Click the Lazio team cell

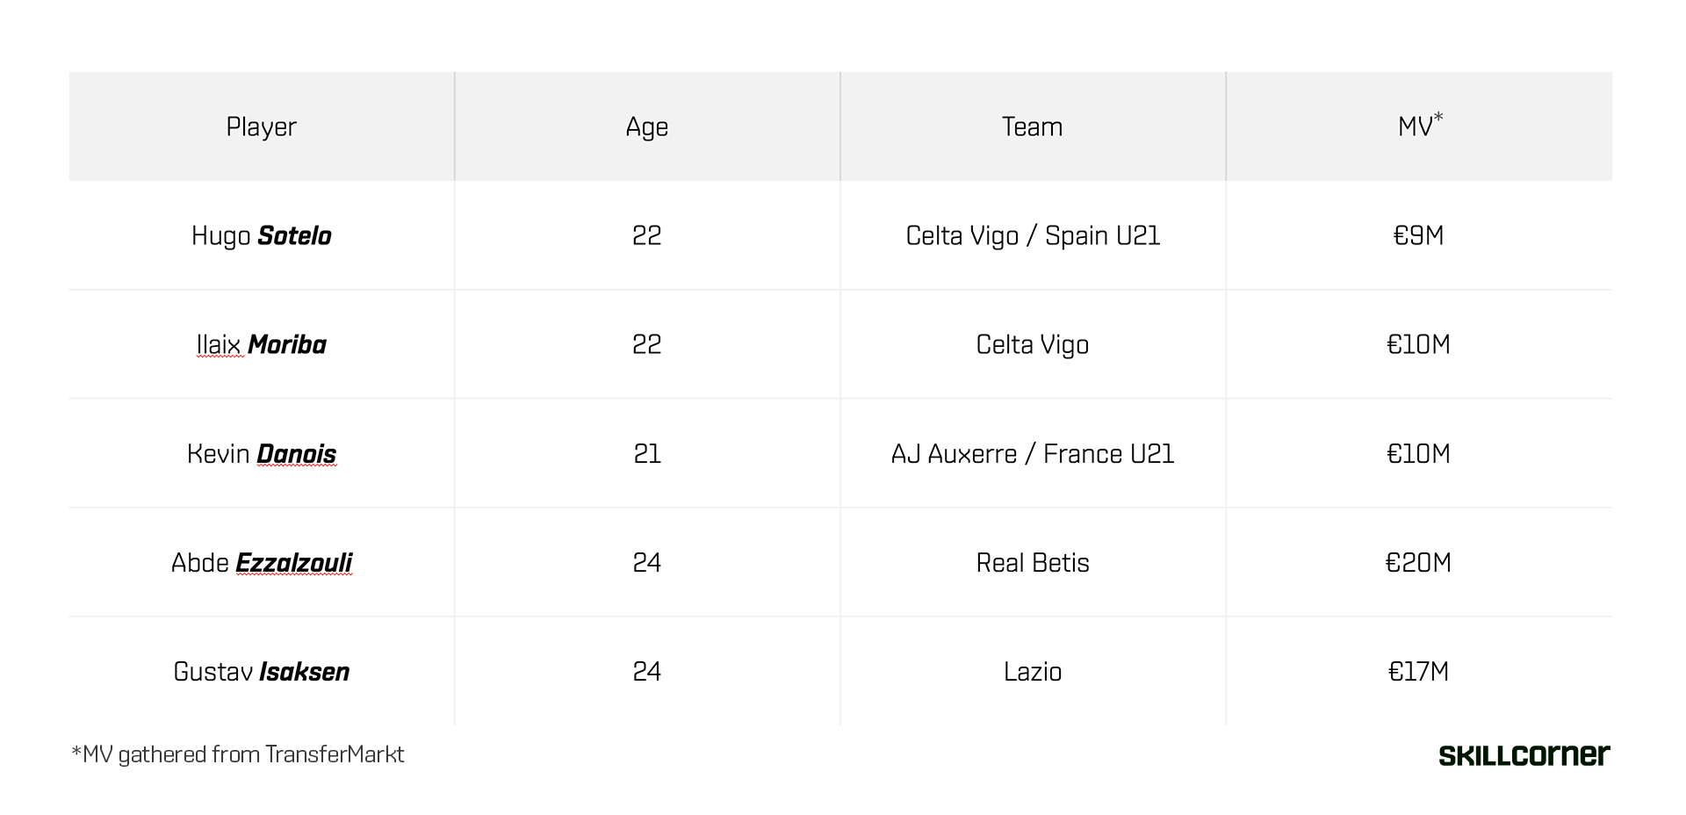(x=1032, y=671)
